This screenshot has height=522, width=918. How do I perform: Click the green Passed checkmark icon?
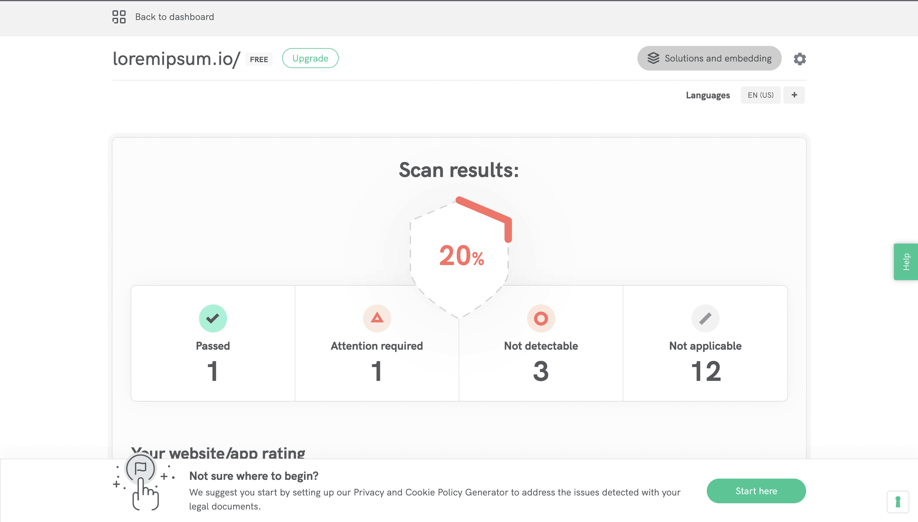pos(213,318)
